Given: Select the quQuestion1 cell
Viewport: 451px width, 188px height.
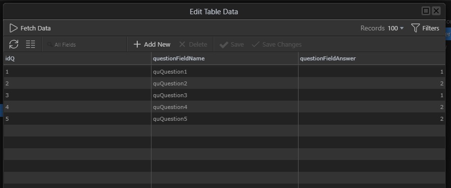Looking at the screenshot, I should (x=225, y=72).
